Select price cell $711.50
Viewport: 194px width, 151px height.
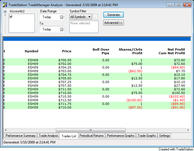pyautogui.click(x=65, y=89)
